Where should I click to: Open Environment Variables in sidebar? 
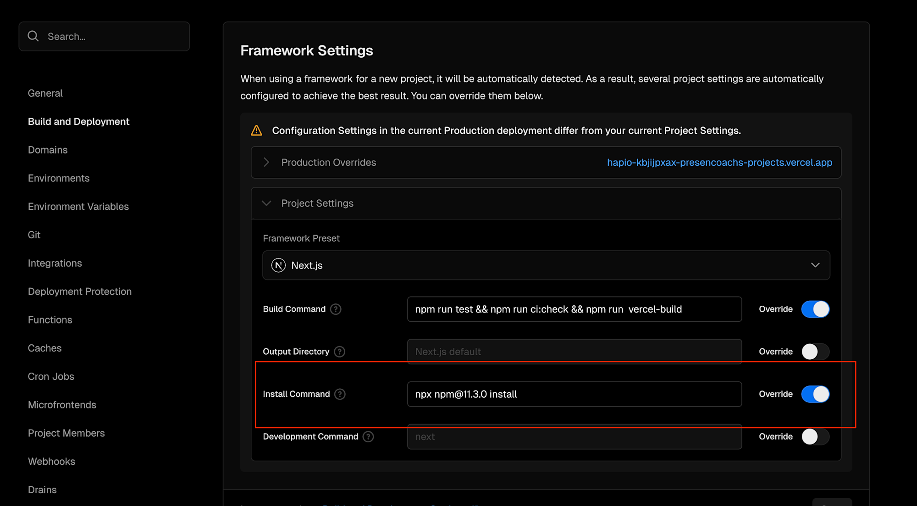click(78, 207)
